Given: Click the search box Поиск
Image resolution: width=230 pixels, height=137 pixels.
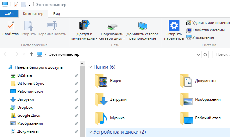Looking at the screenshot, I should 221,54.
